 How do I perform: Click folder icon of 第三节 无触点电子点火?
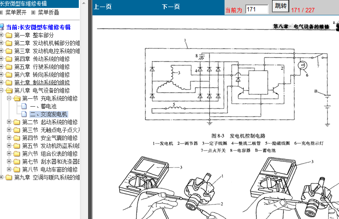(17, 130)
